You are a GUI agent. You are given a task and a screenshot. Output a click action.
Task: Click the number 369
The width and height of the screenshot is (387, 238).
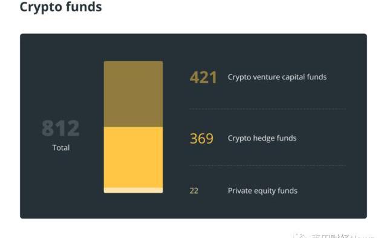click(x=201, y=139)
